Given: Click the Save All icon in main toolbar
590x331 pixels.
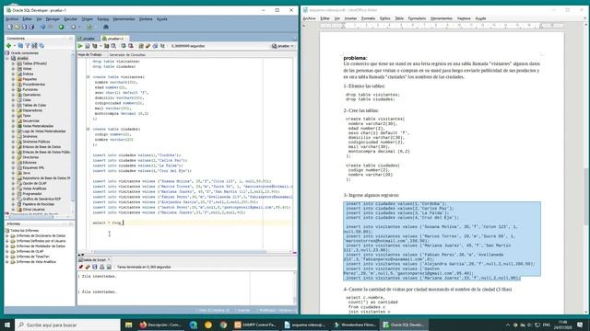Looking at the screenshot, I should tap(31, 27).
